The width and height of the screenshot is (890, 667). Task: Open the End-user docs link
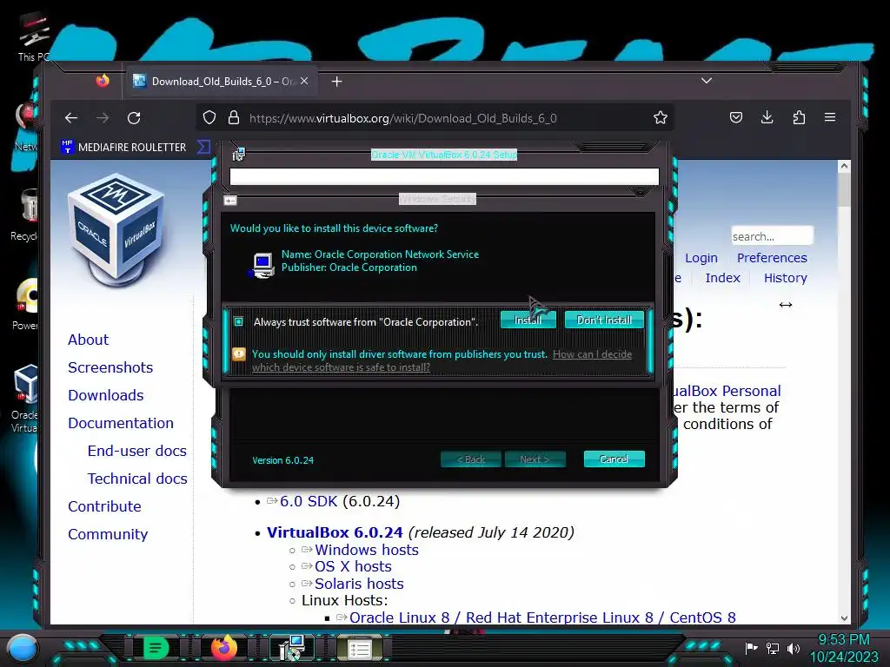pyautogui.click(x=136, y=451)
